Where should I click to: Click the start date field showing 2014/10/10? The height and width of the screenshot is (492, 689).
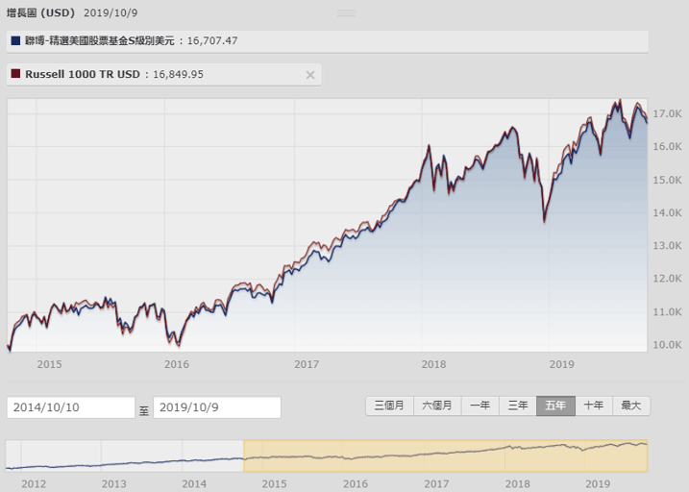70,407
